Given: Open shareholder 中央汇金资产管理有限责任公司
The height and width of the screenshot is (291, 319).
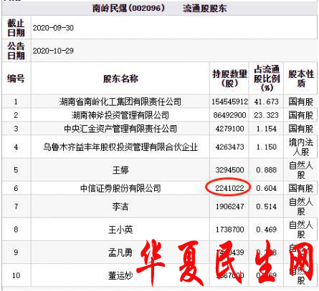Looking at the screenshot, I should pos(120,129).
